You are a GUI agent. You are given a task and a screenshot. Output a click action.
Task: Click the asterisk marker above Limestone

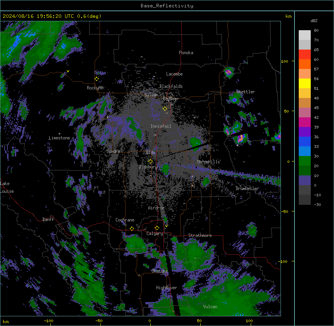59,134
